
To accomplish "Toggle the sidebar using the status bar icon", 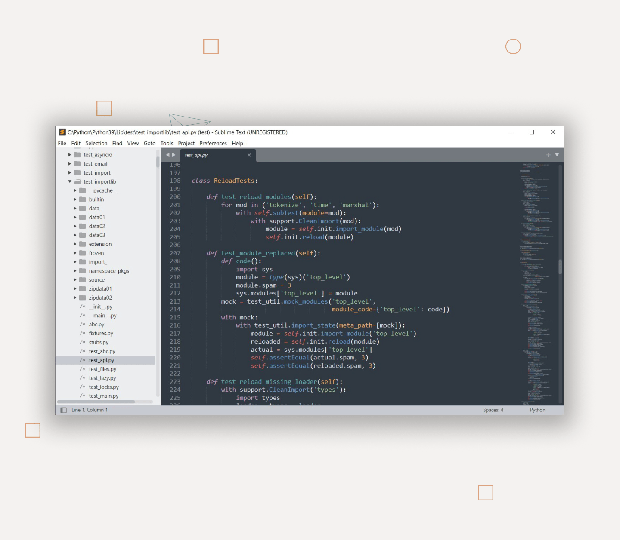I will click(64, 410).
